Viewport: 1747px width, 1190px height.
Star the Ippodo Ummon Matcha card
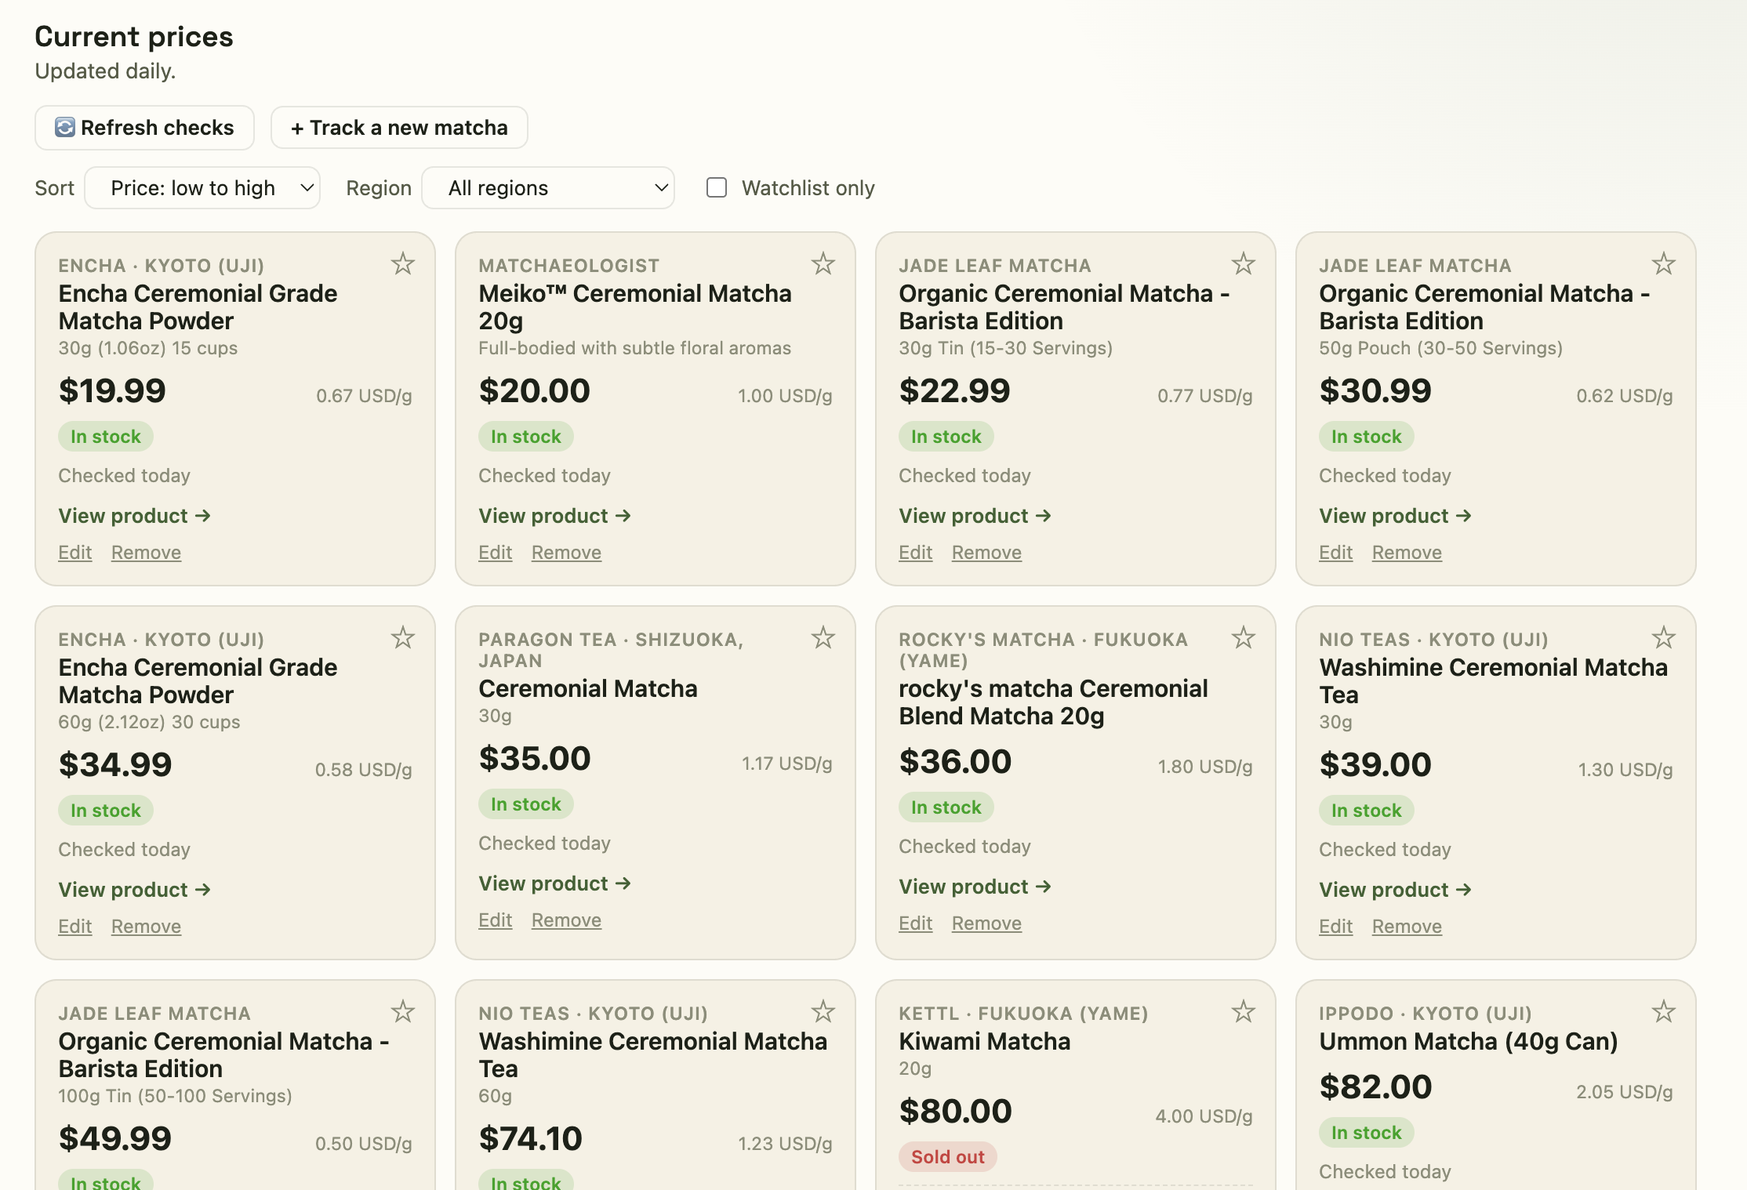click(1663, 1011)
